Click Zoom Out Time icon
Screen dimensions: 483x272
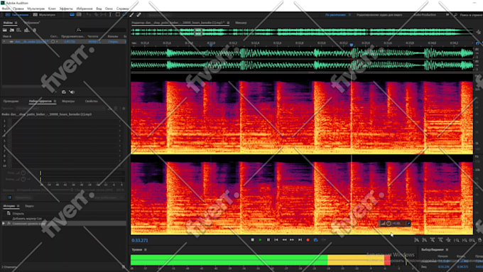[440, 240]
